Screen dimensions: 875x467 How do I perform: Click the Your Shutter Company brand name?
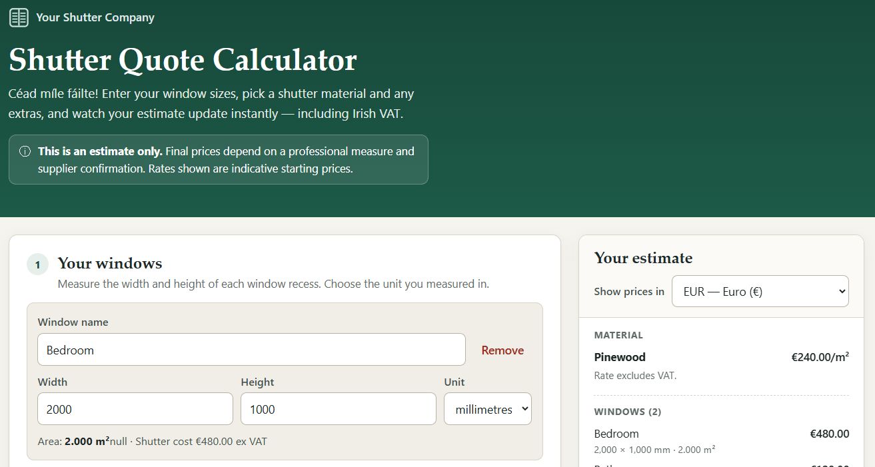point(95,17)
